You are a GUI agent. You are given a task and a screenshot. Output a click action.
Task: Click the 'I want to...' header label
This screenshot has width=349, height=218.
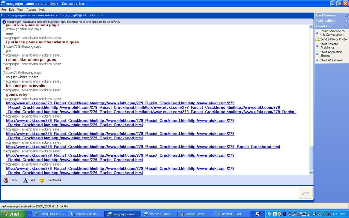(x=323, y=26)
